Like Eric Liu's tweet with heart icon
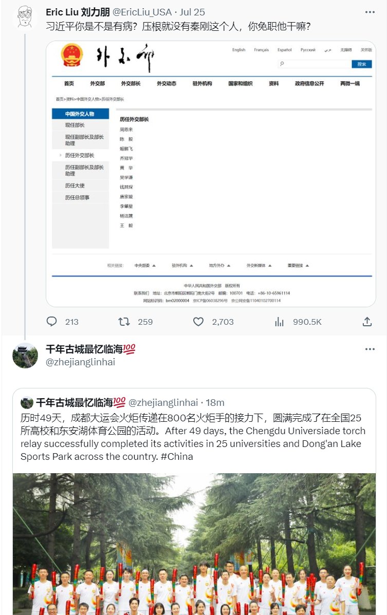This screenshot has width=387, height=615. (198, 322)
